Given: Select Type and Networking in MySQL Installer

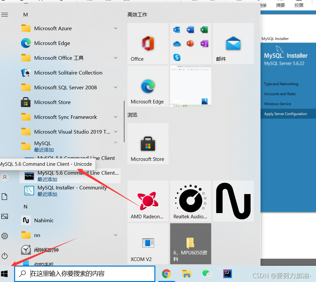Looking at the screenshot, I should 281,84.
